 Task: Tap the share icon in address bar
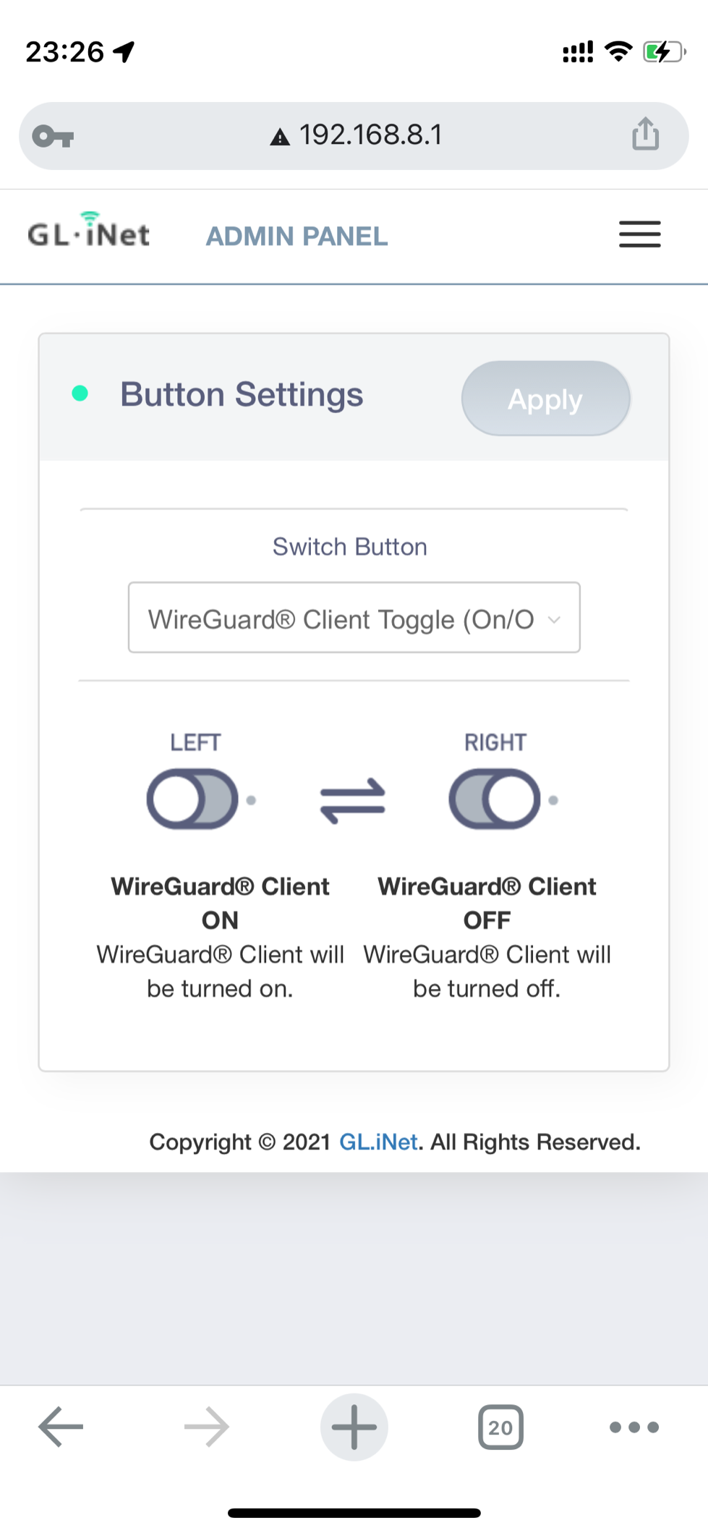click(645, 135)
